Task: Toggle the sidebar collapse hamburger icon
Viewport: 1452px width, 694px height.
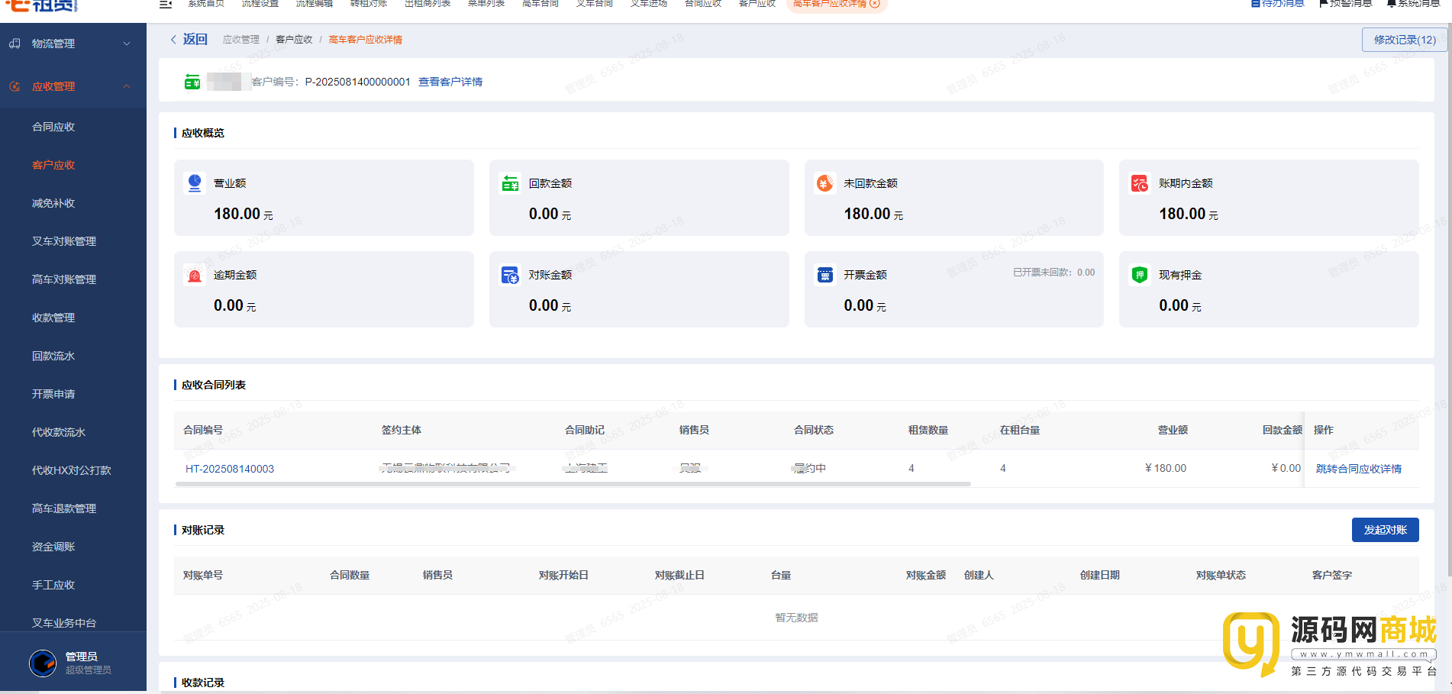Action: click(x=165, y=5)
